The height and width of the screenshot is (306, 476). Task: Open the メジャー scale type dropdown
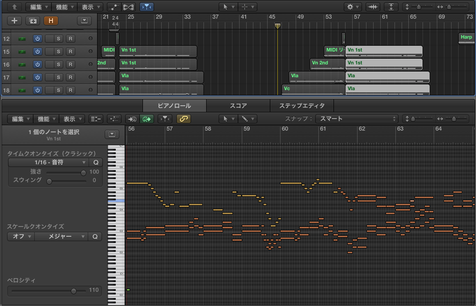click(x=61, y=236)
